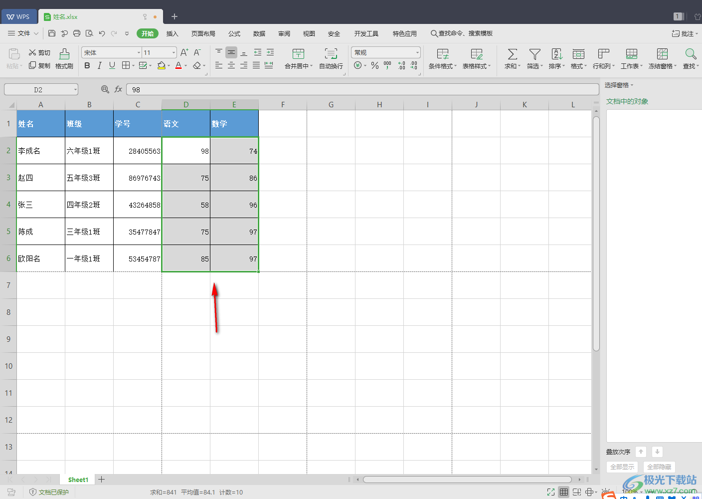Switch to the Formulas (公式) tab
The image size is (702, 499).
tap(234, 33)
